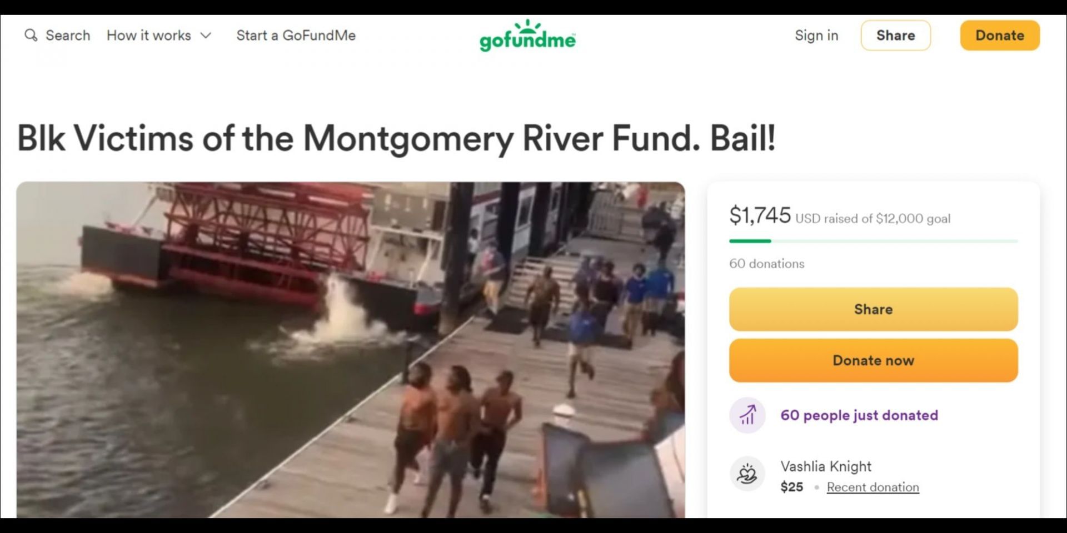Screen dimensions: 1067x533
Task: Open the riverboat dock campaign photo
Action: click(x=351, y=350)
